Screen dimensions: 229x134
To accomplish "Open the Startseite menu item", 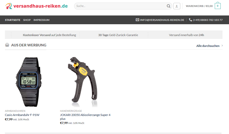I will coord(12,20).
